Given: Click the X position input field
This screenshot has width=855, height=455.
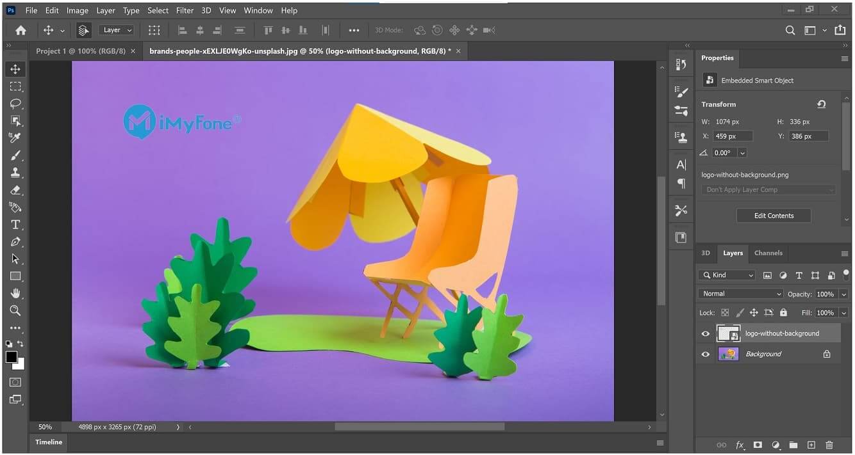Looking at the screenshot, I should (733, 136).
